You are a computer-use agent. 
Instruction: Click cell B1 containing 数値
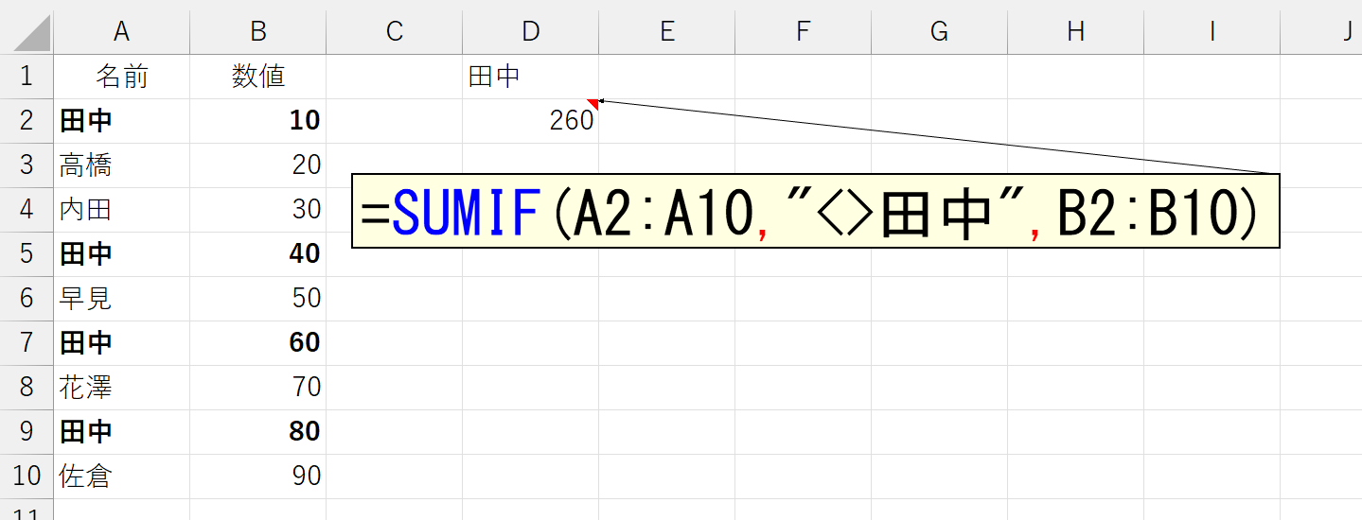click(x=257, y=77)
